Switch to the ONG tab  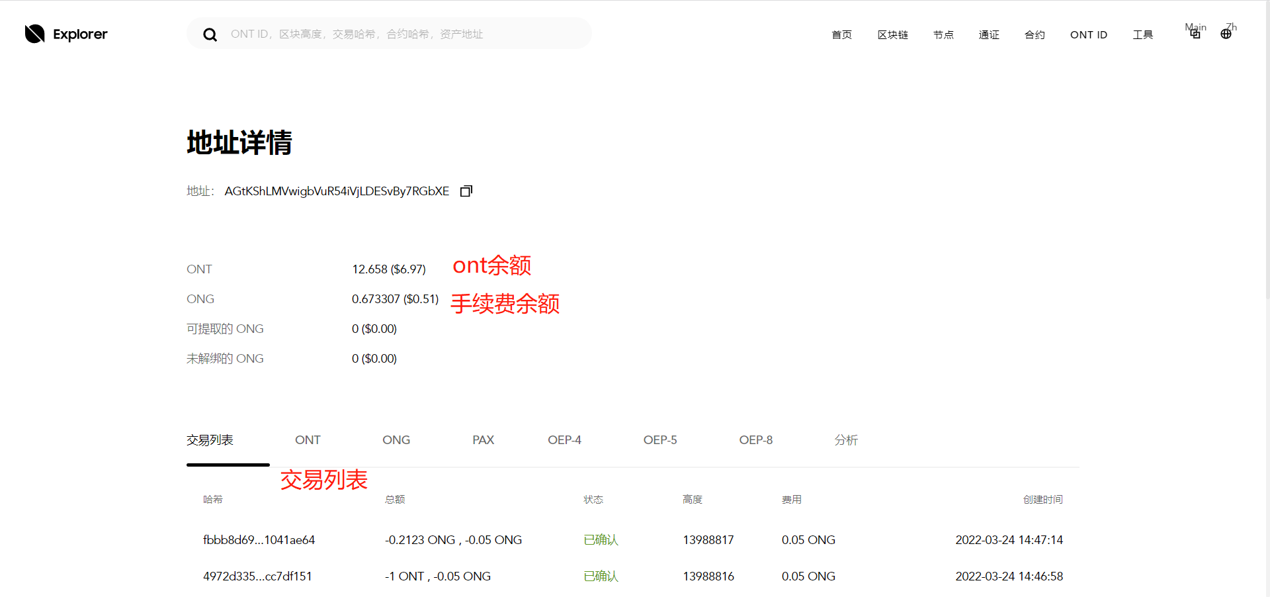click(396, 439)
